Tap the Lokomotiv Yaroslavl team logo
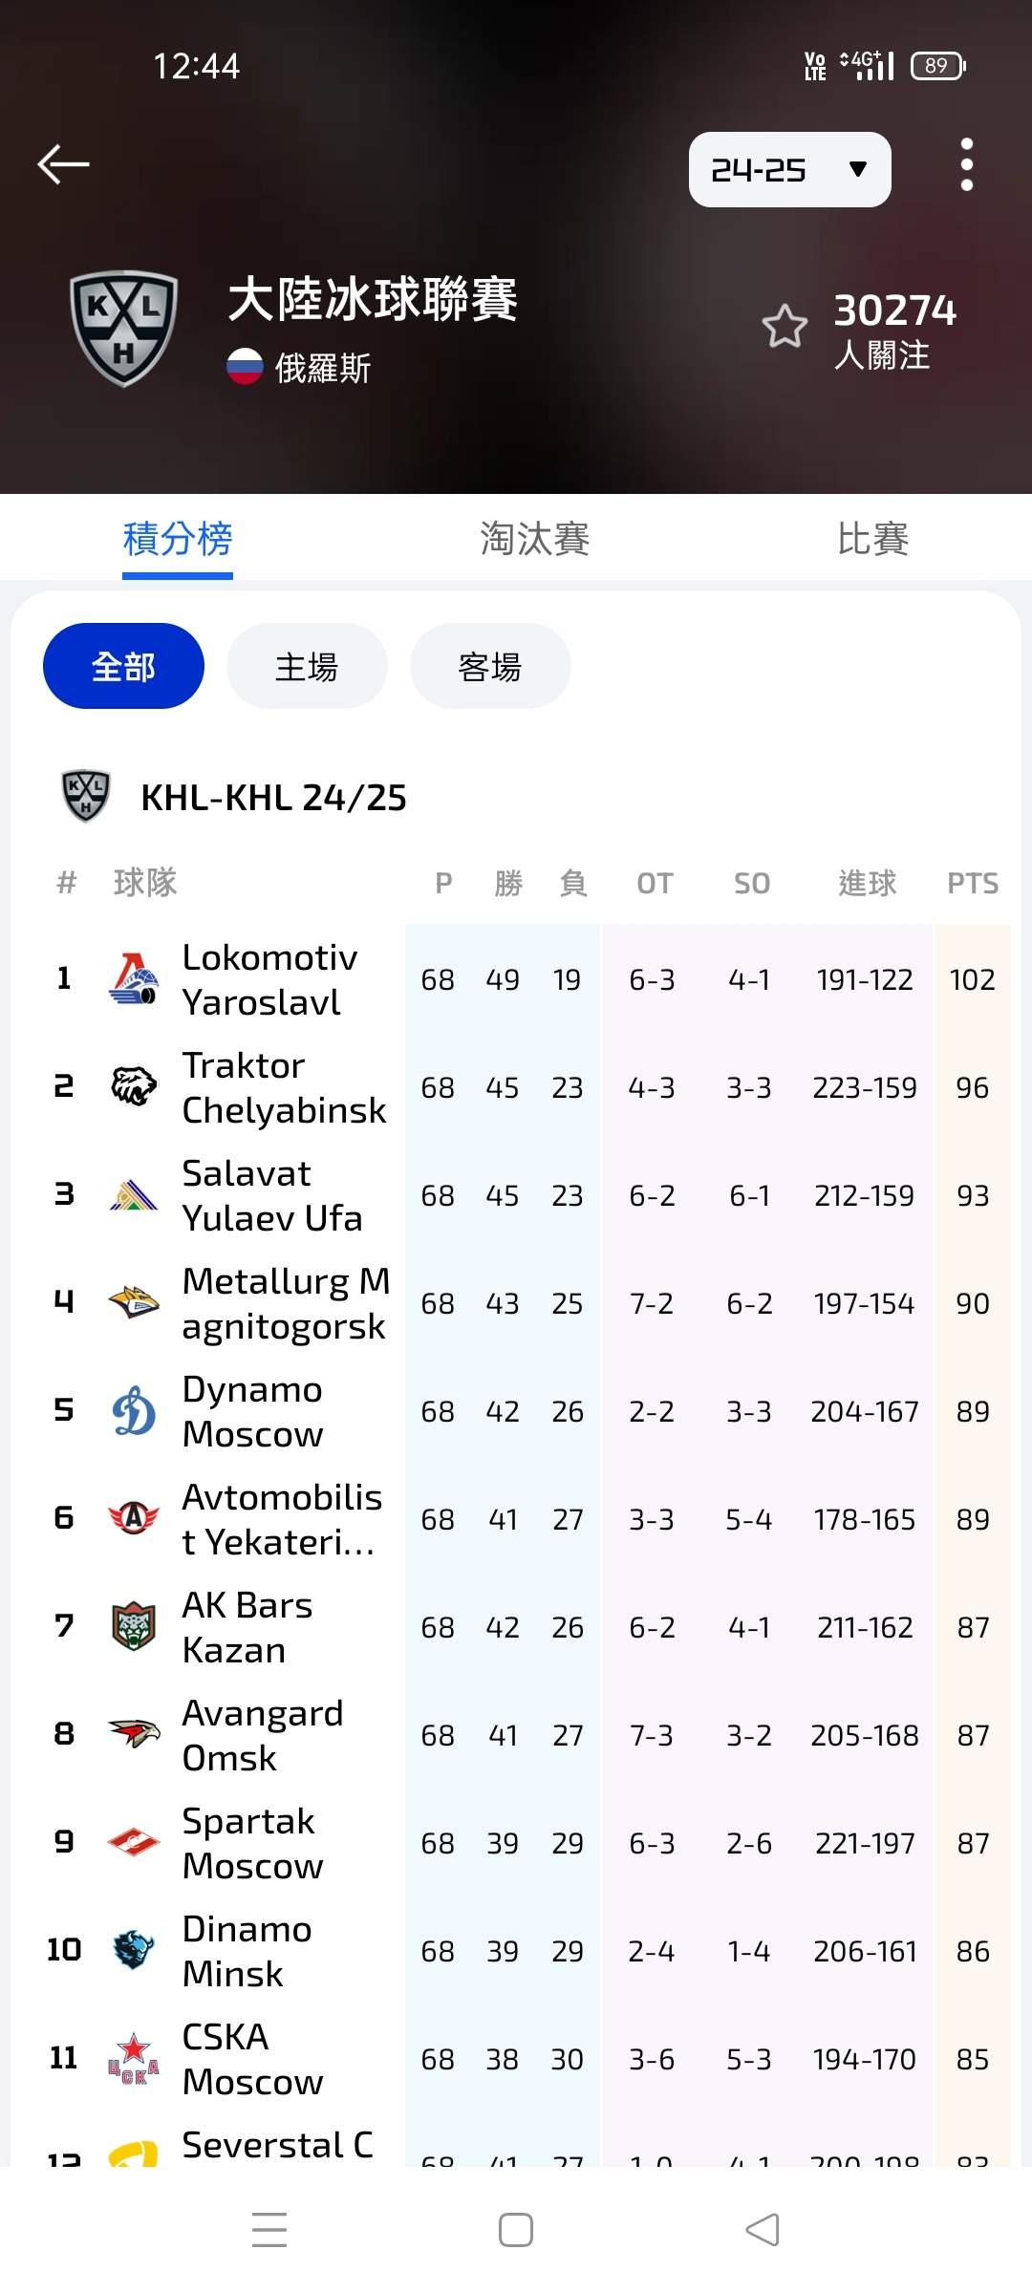 [134, 979]
